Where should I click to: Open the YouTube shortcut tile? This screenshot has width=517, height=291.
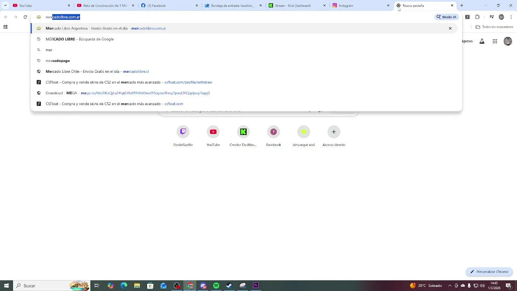(x=213, y=136)
